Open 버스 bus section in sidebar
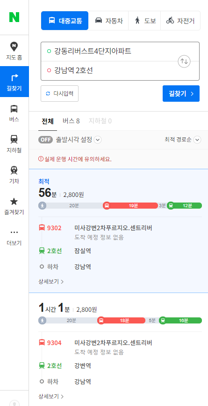208x406 pixels. [14, 113]
